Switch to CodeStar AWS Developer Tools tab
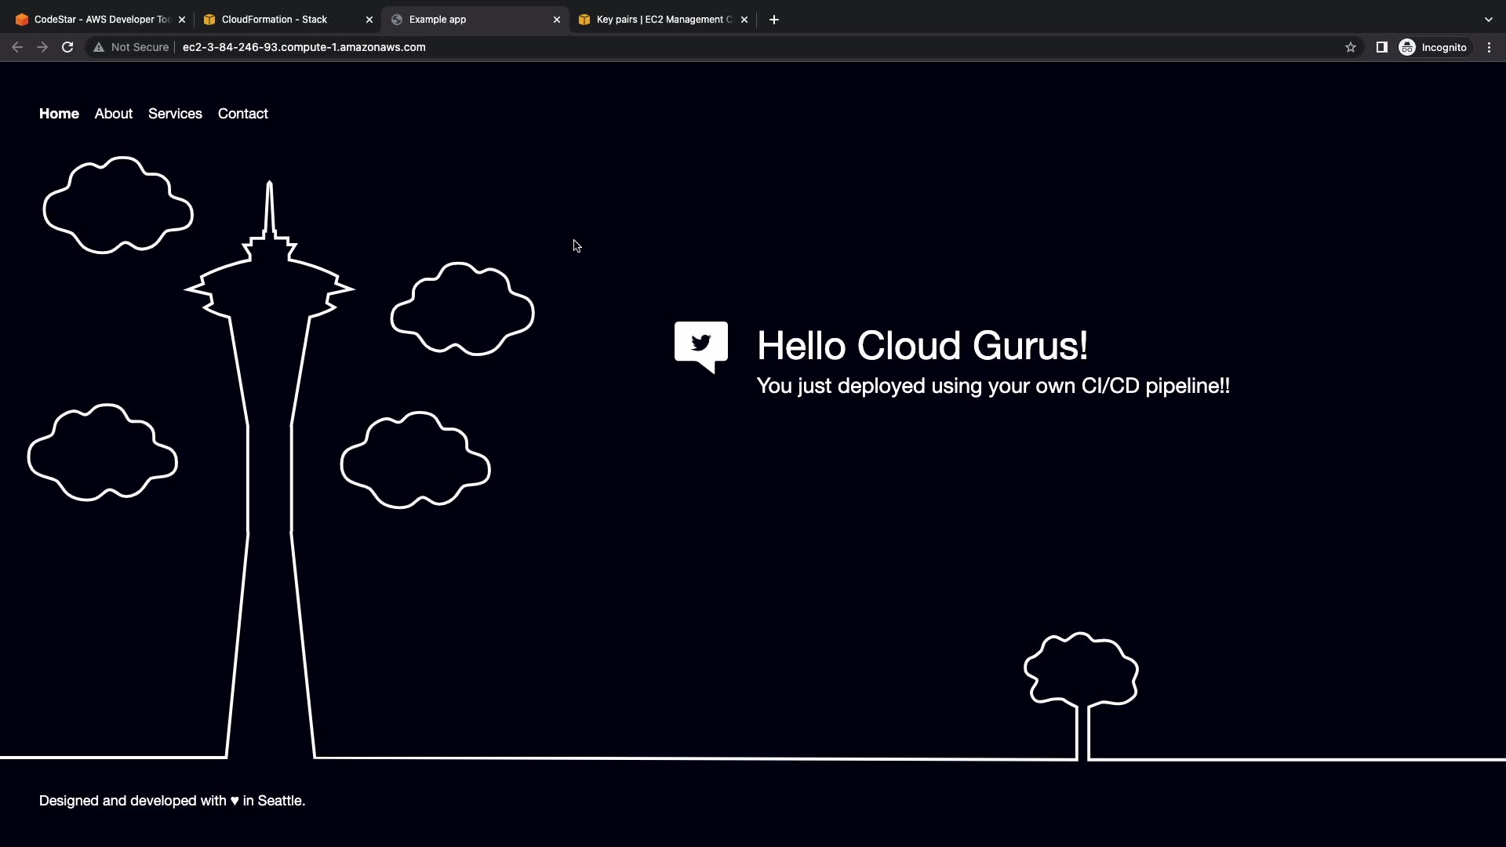The height and width of the screenshot is (847, 1506). 94,20
